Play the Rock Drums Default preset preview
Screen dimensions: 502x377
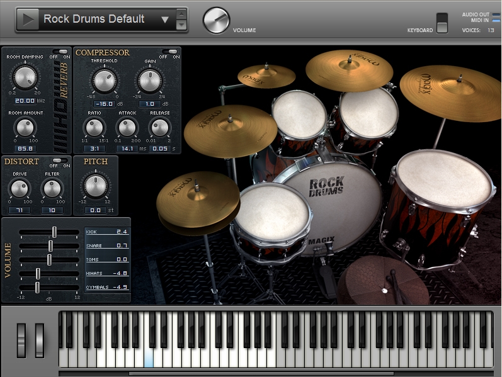[28, 20]
